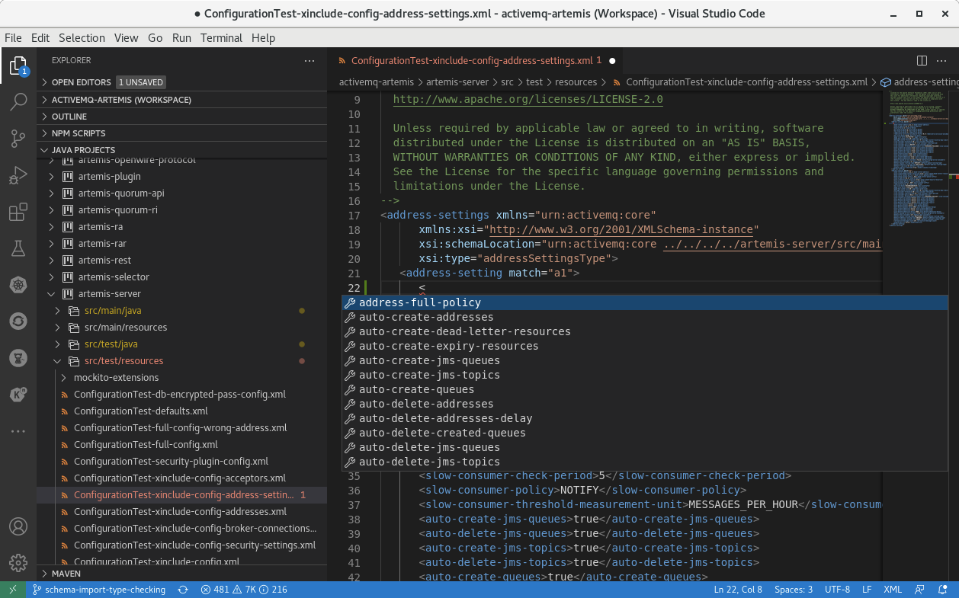Open the Run menu
This screenshot has width=959, height=598.
coord(181,38)
